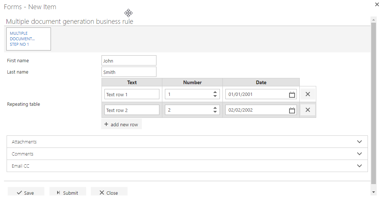Image resolution: width=380 pixels, height=198 pixels.
Task: Select Multiple Document Step No 1 tile
Action: (x=29, y=39)
